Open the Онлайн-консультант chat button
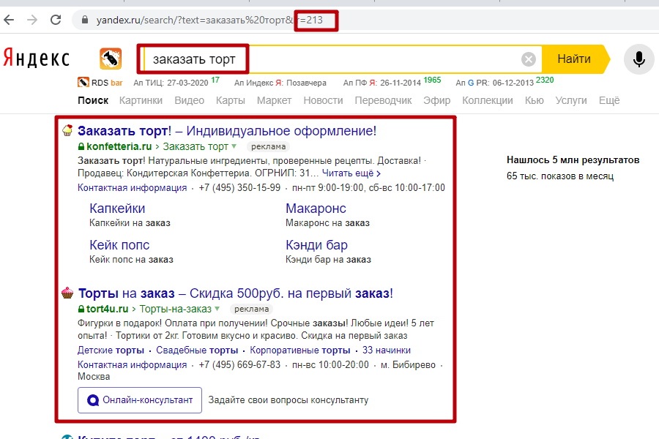Viewport: 659px width, 439px height. (x=140, y=400)
